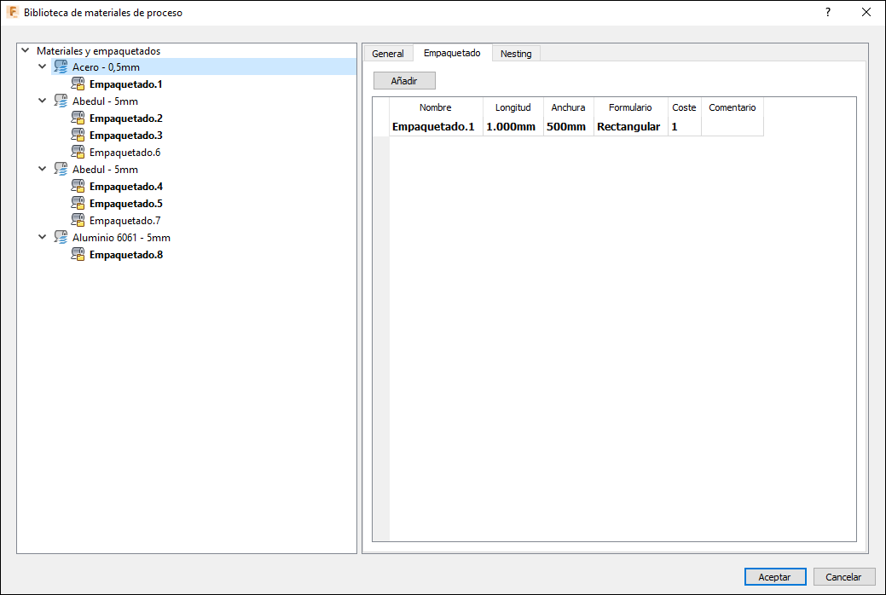Click the Coste column header

coord(684,107)
